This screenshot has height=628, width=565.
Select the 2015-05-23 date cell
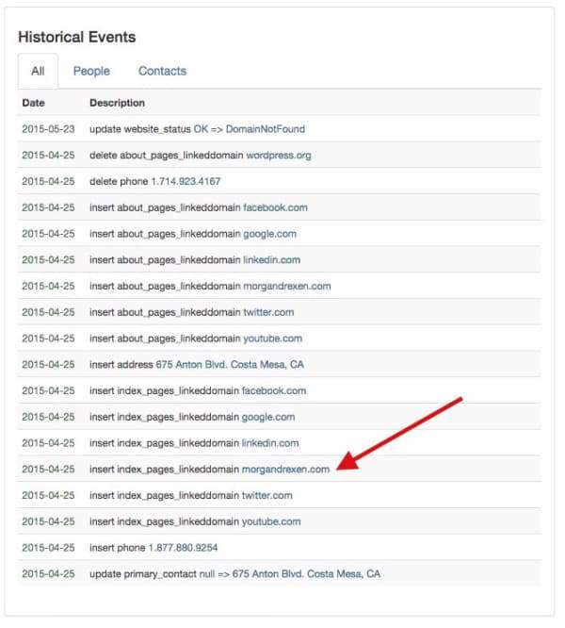click(x=48, y=129)
